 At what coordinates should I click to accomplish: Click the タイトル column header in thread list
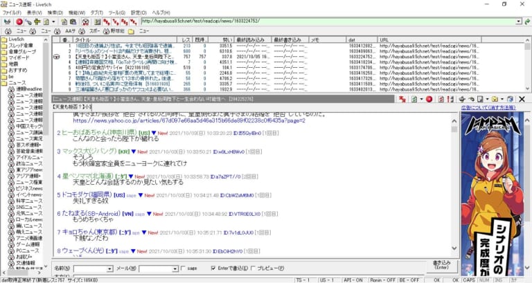[83, 41]
